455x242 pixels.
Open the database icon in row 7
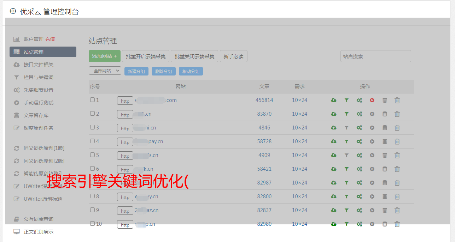pyautogui.click(x=385, y=183)
